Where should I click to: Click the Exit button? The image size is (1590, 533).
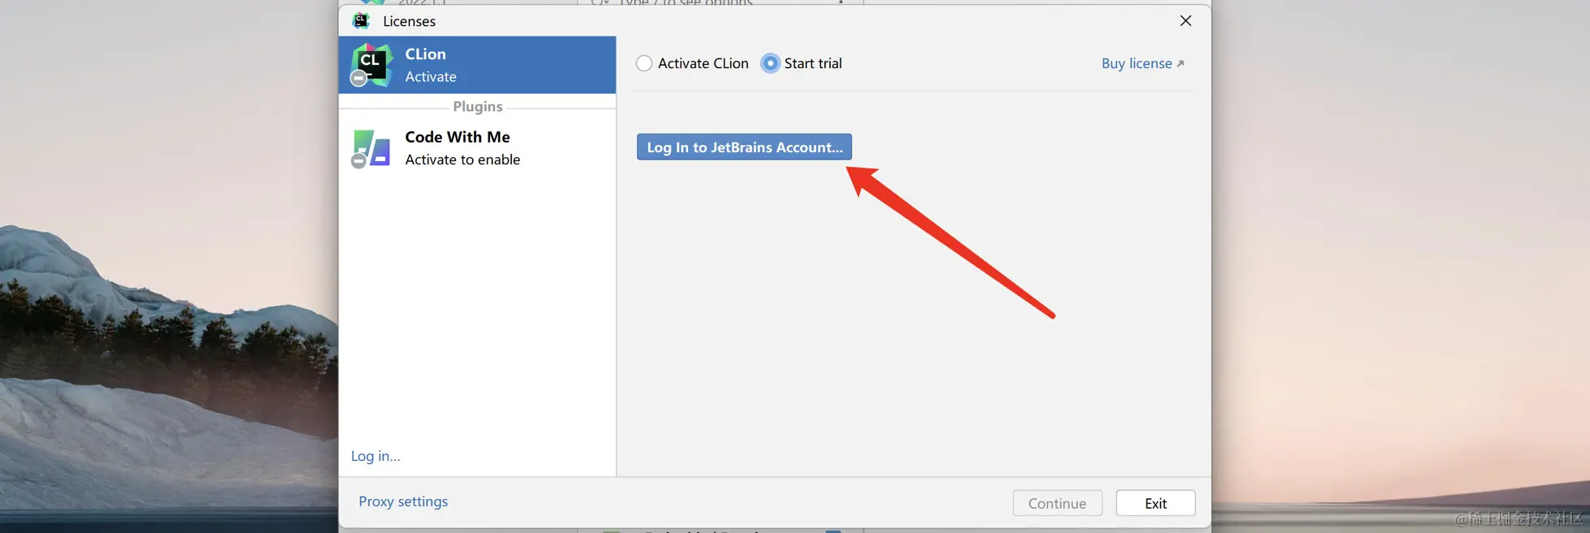click(x=1155, y=503)
